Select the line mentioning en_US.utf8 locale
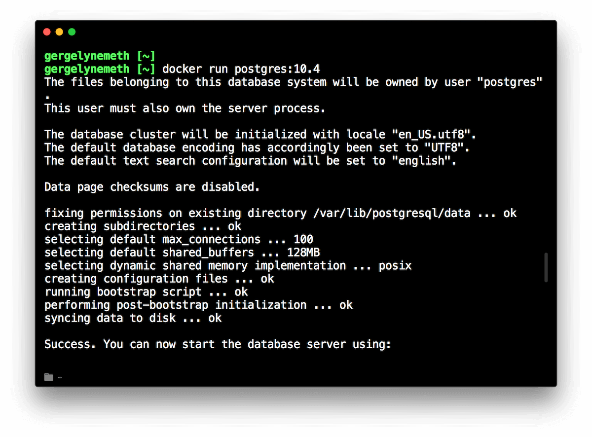Viewport: 592px width, 437px height. pyautogui.click(x=259, y=134)
